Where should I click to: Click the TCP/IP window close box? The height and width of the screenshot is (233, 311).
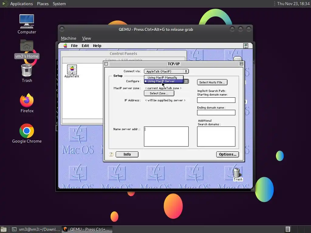click(x=106, y=64)
